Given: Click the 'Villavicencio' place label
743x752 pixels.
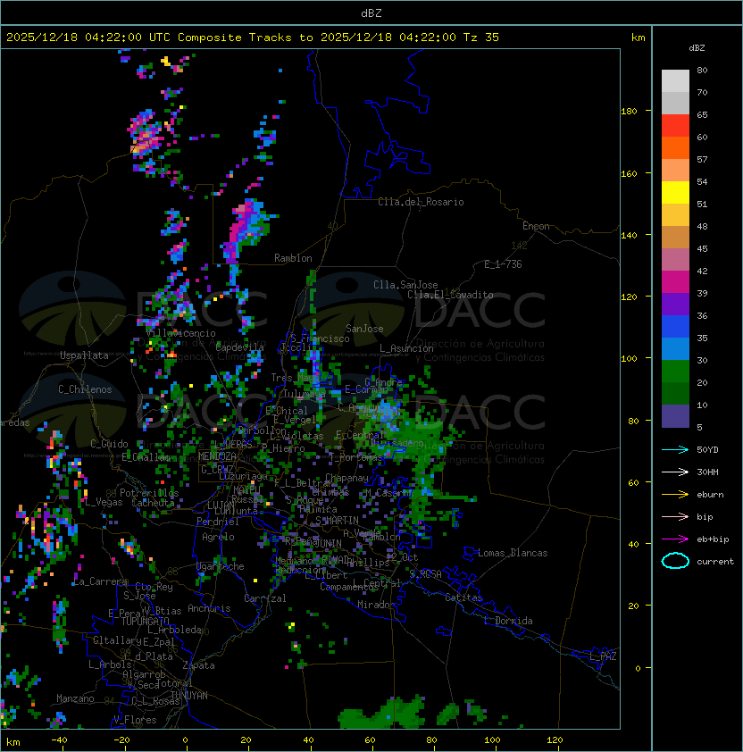Looking at the screenshot, I should point(180,333).
